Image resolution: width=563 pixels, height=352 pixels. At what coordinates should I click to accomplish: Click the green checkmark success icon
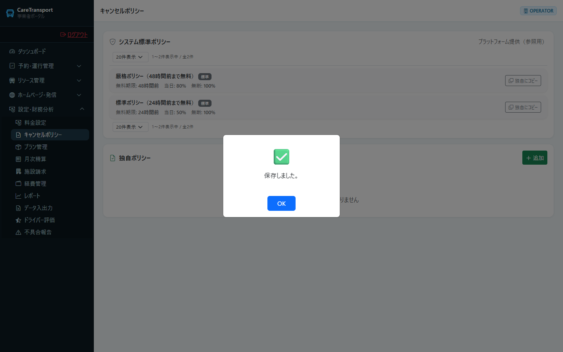(281, 156)
